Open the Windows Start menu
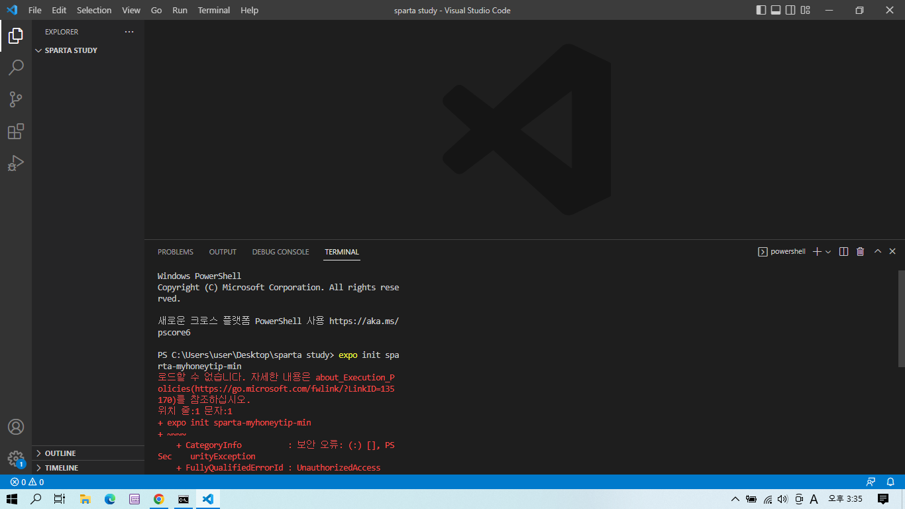 point(12,499)
